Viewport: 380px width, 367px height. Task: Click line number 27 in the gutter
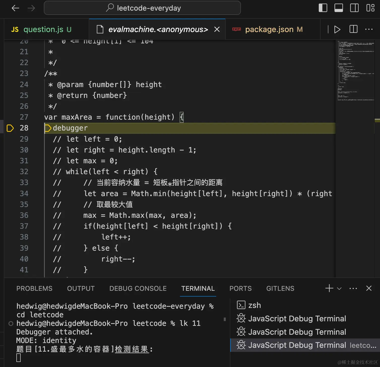(x=24, y=117)
